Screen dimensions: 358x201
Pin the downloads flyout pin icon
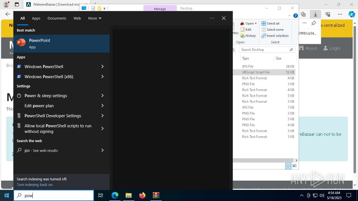click(314, 23)
